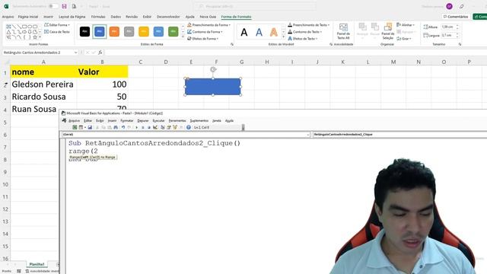Apply the yellow shape style swatch
Image resolution: width=487 pixels, height=274 pixels.
pos(144,31)
